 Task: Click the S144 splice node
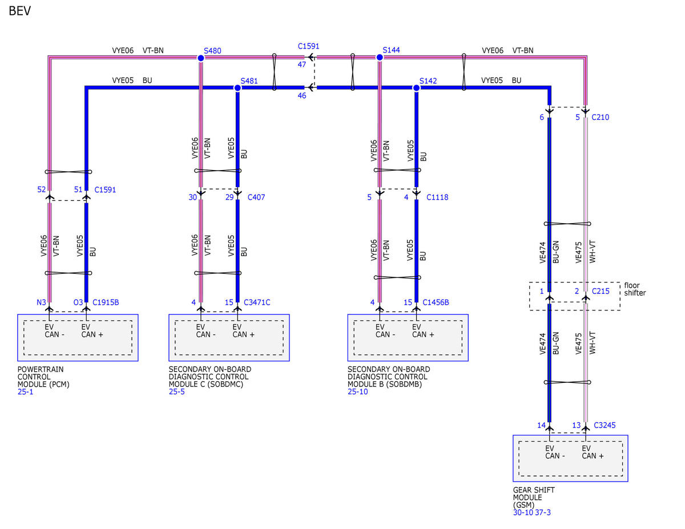coord(380,58)
